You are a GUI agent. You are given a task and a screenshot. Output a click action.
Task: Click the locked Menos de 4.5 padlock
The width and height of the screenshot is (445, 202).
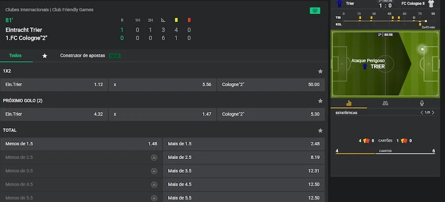tap(154, 184)
